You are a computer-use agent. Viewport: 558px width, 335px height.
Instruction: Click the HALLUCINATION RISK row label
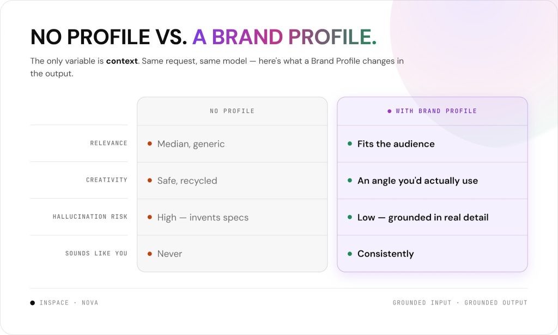click(90, 216)
